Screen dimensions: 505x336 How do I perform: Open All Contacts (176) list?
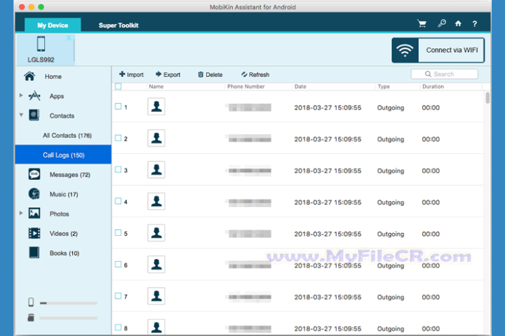[67, 135]
